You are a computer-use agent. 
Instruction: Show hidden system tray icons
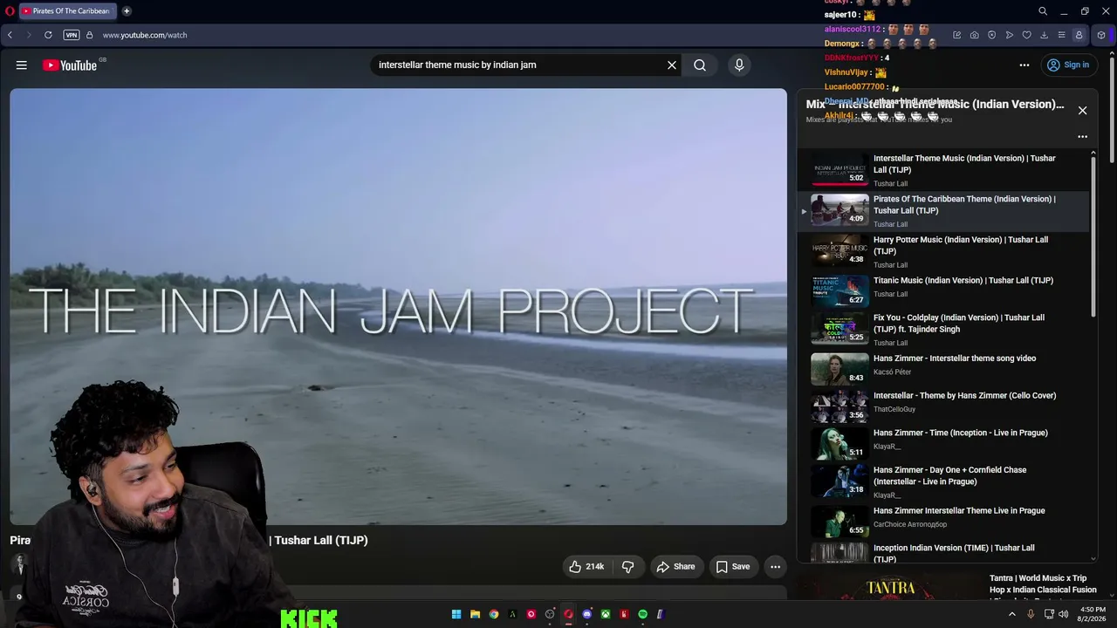pos(1012,614)
